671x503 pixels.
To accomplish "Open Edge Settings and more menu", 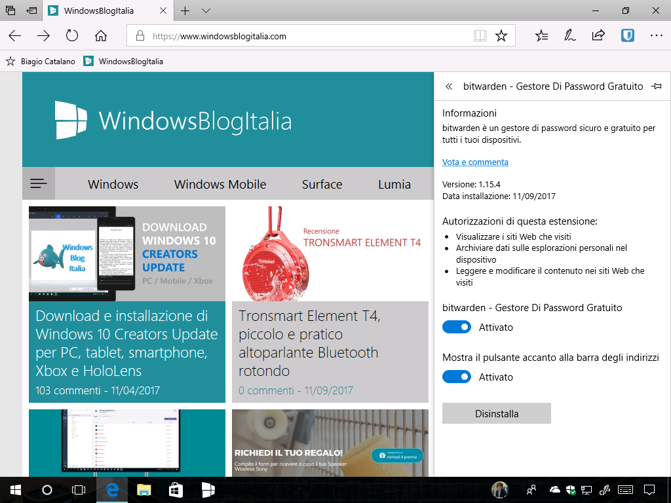I will (656, 35).
